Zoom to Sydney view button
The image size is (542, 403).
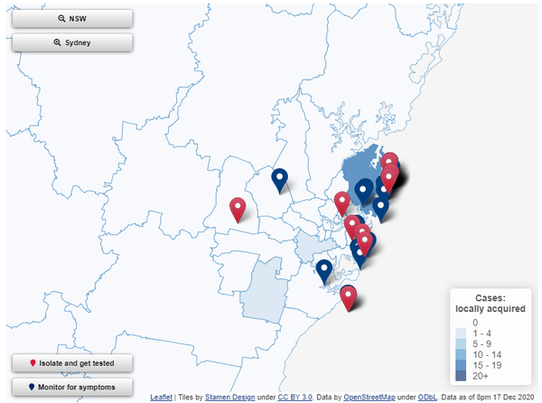click(72, 42)
